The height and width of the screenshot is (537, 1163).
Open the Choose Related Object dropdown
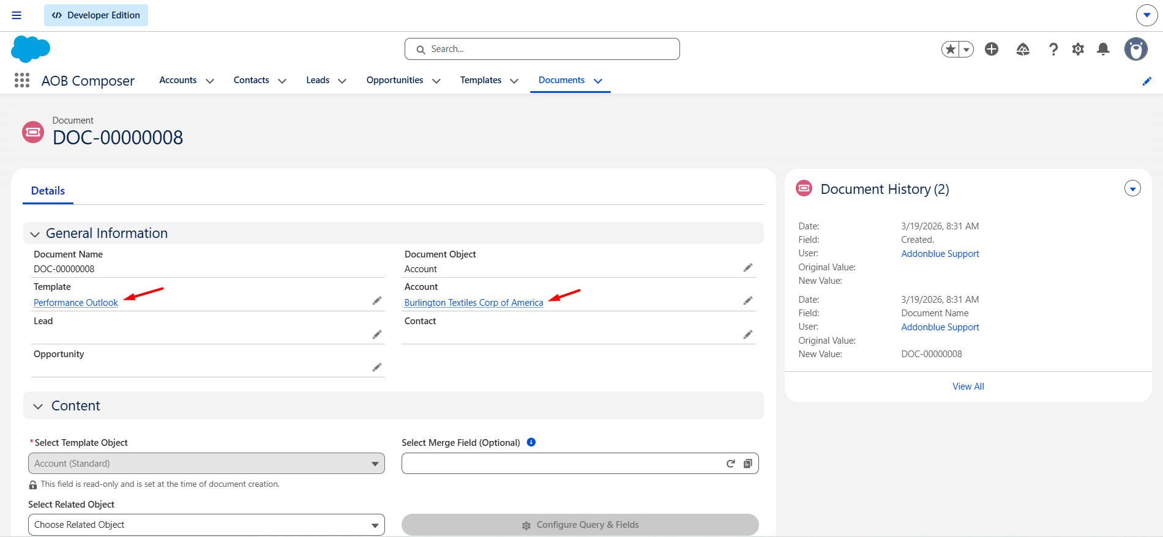(206, 525)
